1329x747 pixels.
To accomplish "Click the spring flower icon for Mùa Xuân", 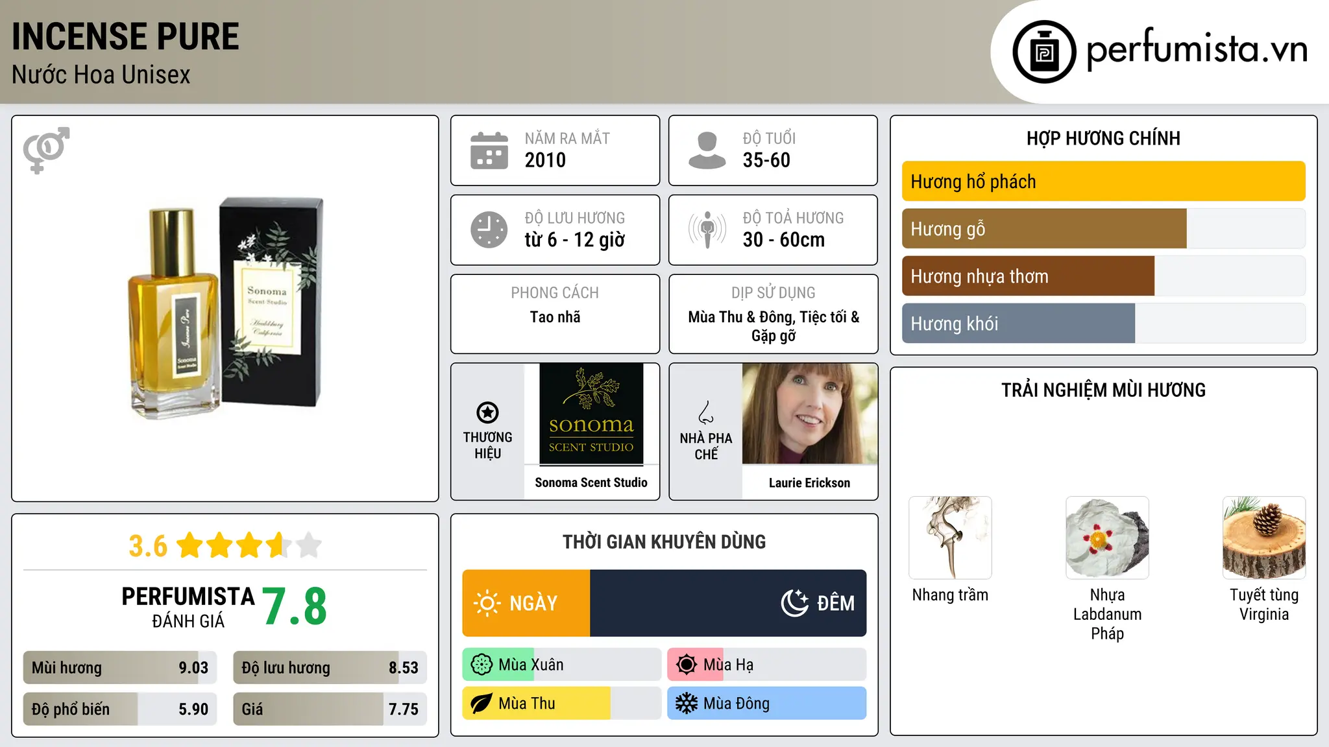I will coord(482,665).
